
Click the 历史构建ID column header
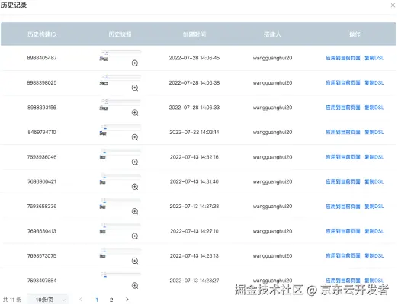pyautogui.click(x=42, y=34)
